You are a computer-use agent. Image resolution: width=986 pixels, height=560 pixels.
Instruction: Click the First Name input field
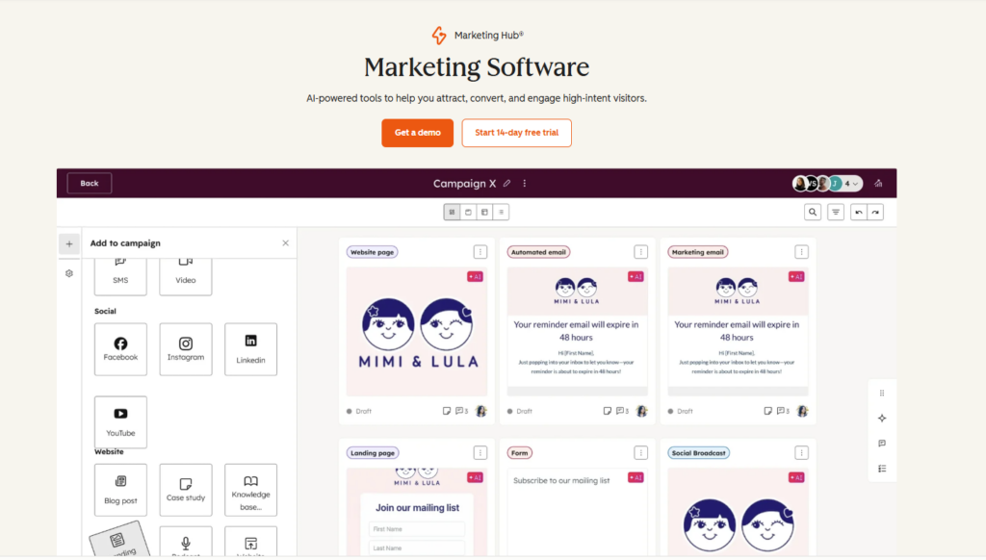[x=415, y=528]
